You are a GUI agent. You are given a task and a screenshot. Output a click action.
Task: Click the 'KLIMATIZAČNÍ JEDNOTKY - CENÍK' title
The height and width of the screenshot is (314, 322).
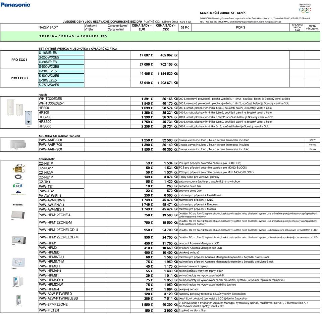coord(223,13)
